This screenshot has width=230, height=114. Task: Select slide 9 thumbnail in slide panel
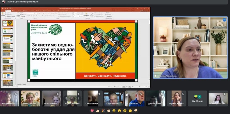[8, 83]
